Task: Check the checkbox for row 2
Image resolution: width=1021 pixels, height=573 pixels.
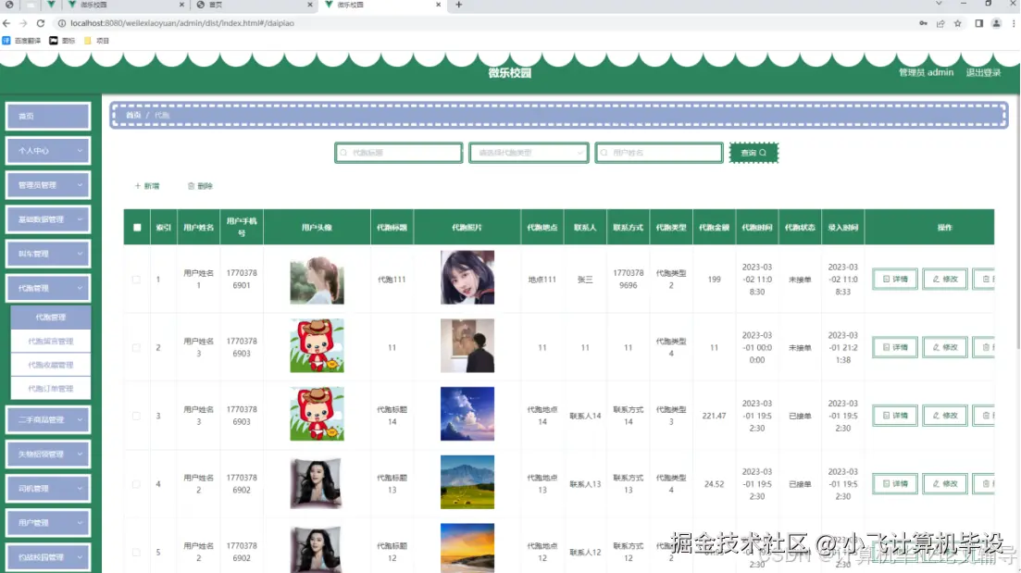Action: (136, 348)
